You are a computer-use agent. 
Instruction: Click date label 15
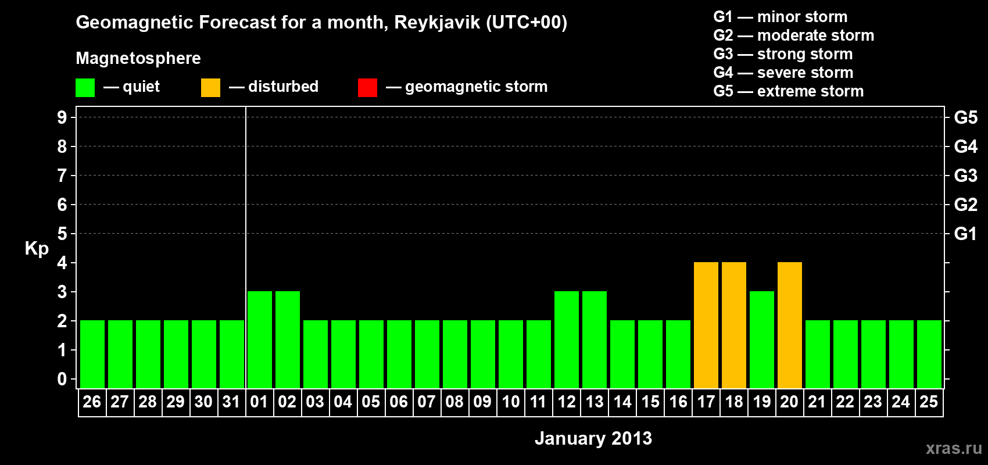tap(650, 402)
